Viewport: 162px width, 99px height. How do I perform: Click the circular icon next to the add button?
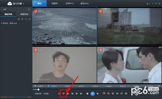click(x=22, y=19)
